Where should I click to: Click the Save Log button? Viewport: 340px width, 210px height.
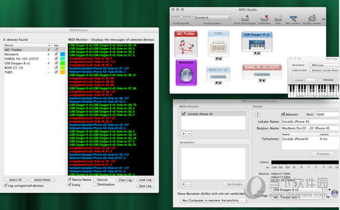click(145, 186)
